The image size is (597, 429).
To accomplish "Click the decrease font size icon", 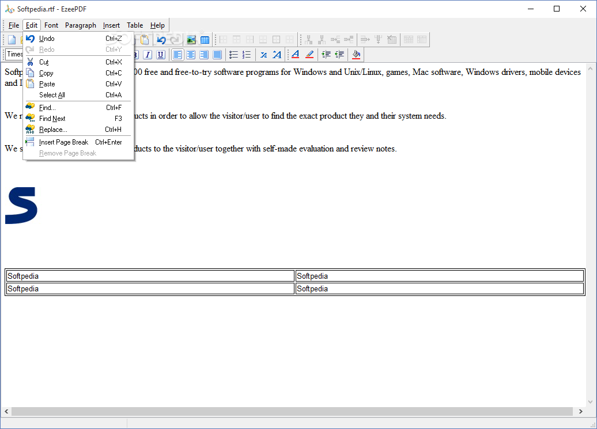I will pos(263,55).
